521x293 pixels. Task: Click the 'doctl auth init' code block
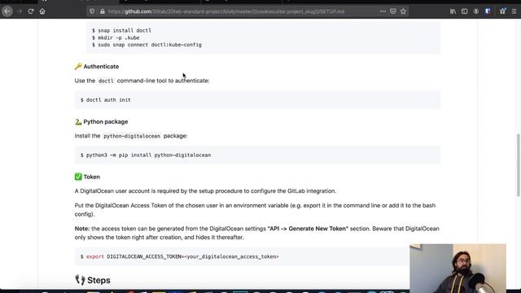click(x=257, y=99)
